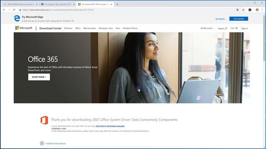Open the translate page icon
The height and width of the screenshot is (149, 266).
(x=238, y=10)
